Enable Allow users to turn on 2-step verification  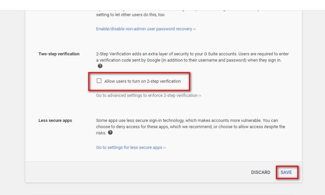pyautogui.click(x=99, y=81)
